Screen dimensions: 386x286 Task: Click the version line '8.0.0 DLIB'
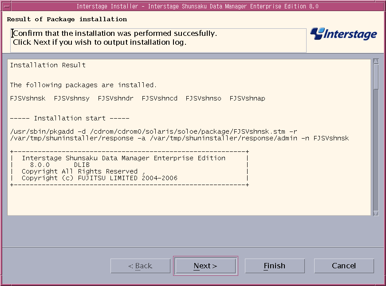pyautogui.click(x=59, y=165)
